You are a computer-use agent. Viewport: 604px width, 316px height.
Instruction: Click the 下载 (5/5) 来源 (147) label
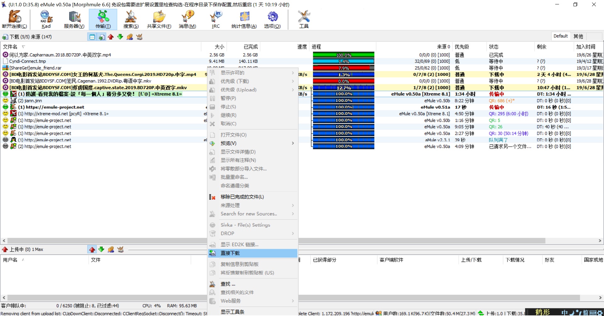pos(31,37)
